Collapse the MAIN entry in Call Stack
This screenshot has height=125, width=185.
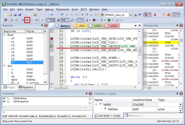click(x=96, y=104)
